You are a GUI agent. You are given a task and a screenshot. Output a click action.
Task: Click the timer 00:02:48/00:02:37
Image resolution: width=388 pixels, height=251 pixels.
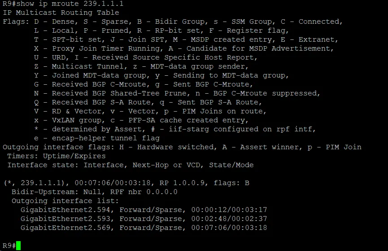(x=229, y=219)
